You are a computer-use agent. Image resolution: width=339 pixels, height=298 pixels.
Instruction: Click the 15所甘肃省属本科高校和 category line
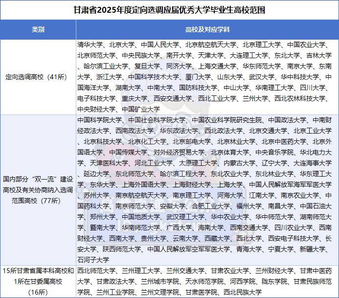point(38,271)
